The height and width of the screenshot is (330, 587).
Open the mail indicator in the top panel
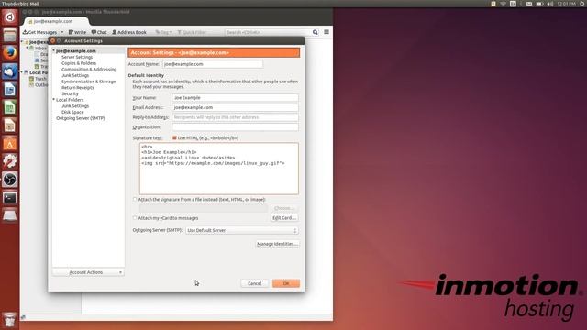pos(529,4)
